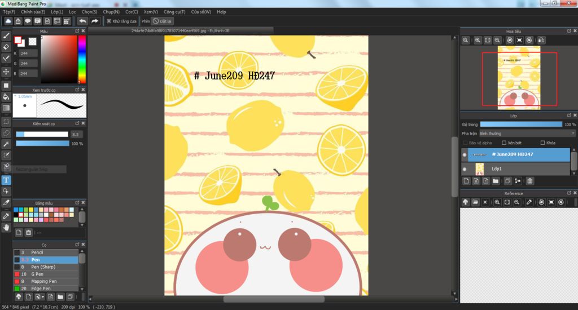Screen dimensions: 578x310
Task: Zoom in on the Navigator panel
Action: 478,40
